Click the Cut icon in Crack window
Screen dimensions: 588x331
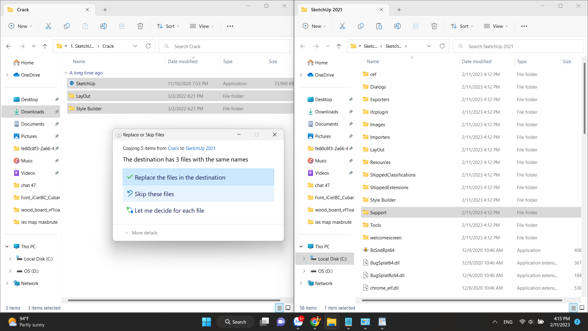[x=48, y=26]
